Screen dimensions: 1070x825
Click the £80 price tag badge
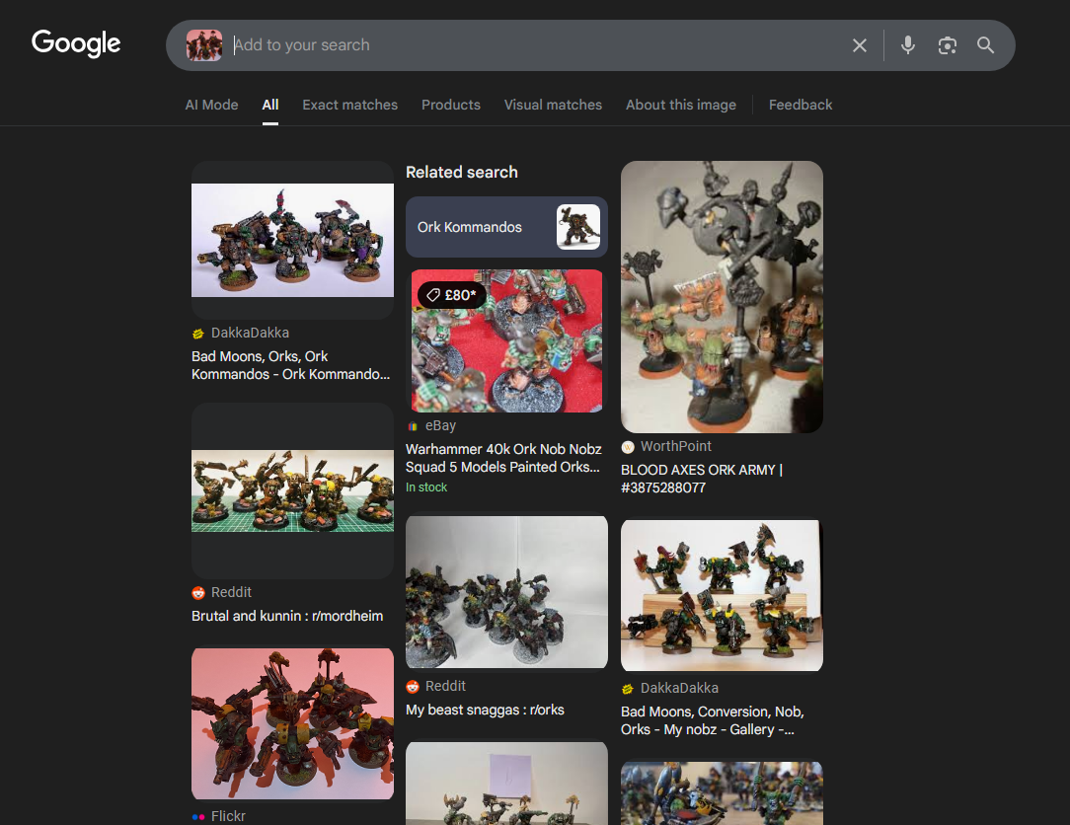(x=451, y=295)
